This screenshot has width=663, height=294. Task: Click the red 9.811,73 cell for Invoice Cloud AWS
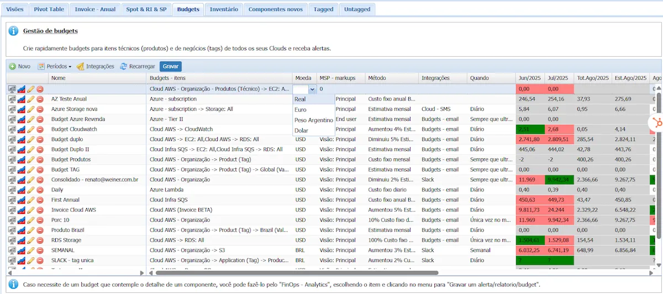tap(530, 210)
